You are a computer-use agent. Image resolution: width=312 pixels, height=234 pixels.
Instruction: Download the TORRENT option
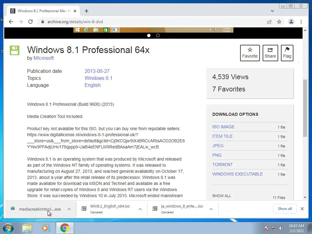tap(222, 165)
